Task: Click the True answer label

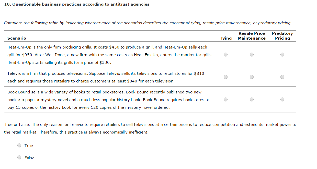Action: [29, 146]
